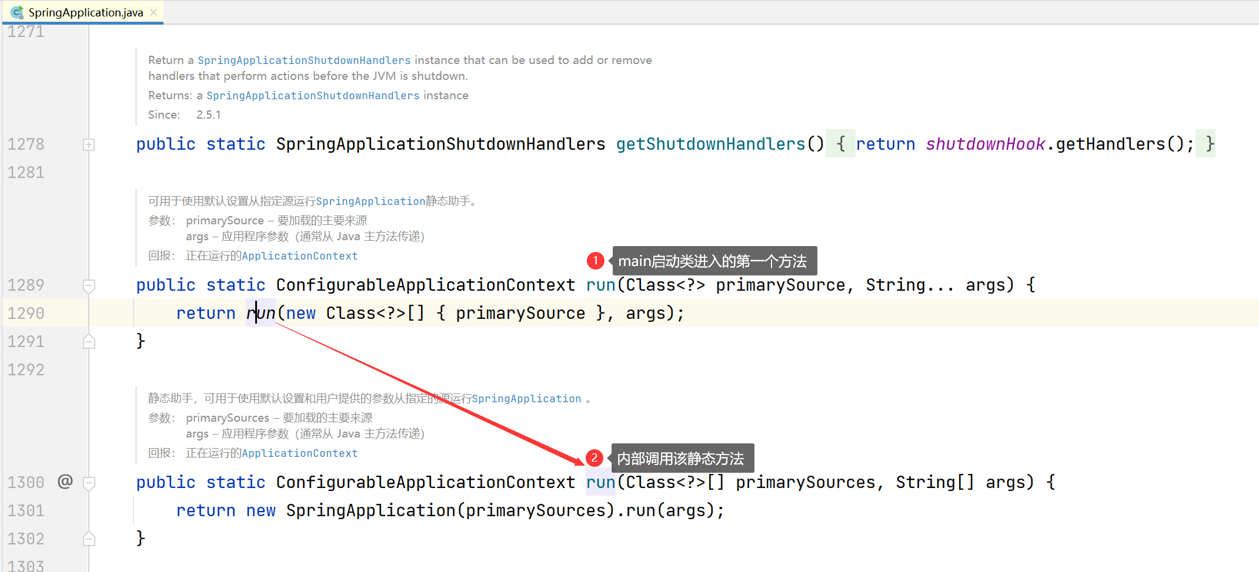Click the shutdownHook field reference

click(x=985, y=144)
